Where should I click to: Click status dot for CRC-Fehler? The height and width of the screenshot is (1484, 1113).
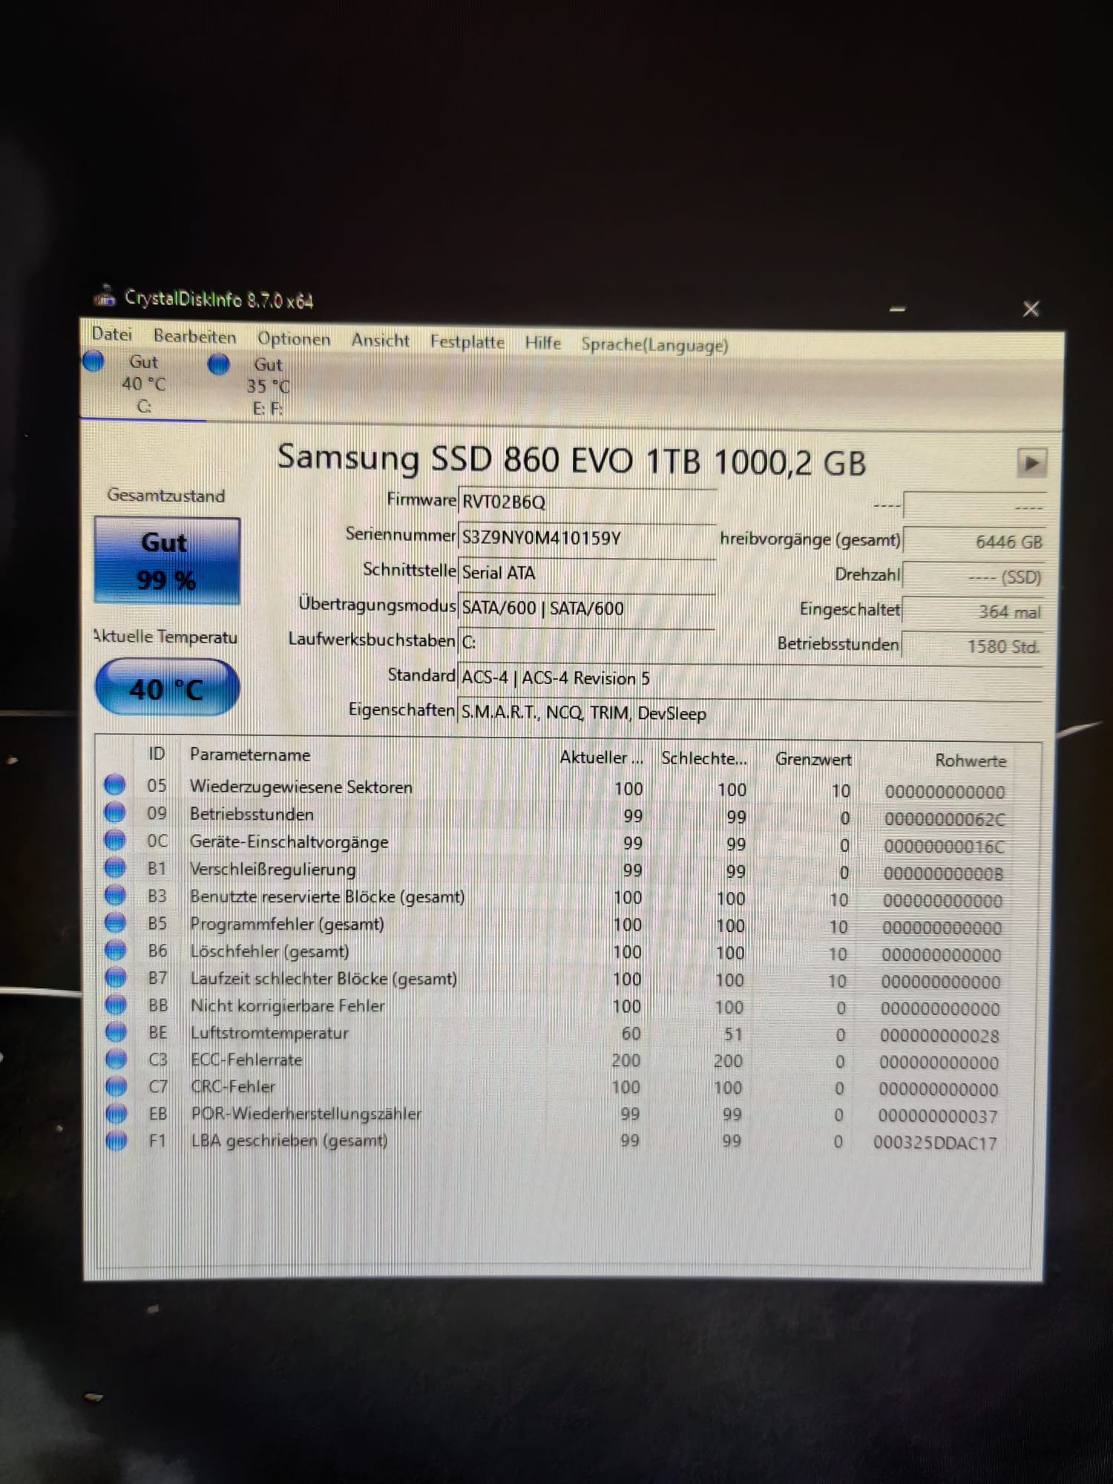click(116, 1086)
